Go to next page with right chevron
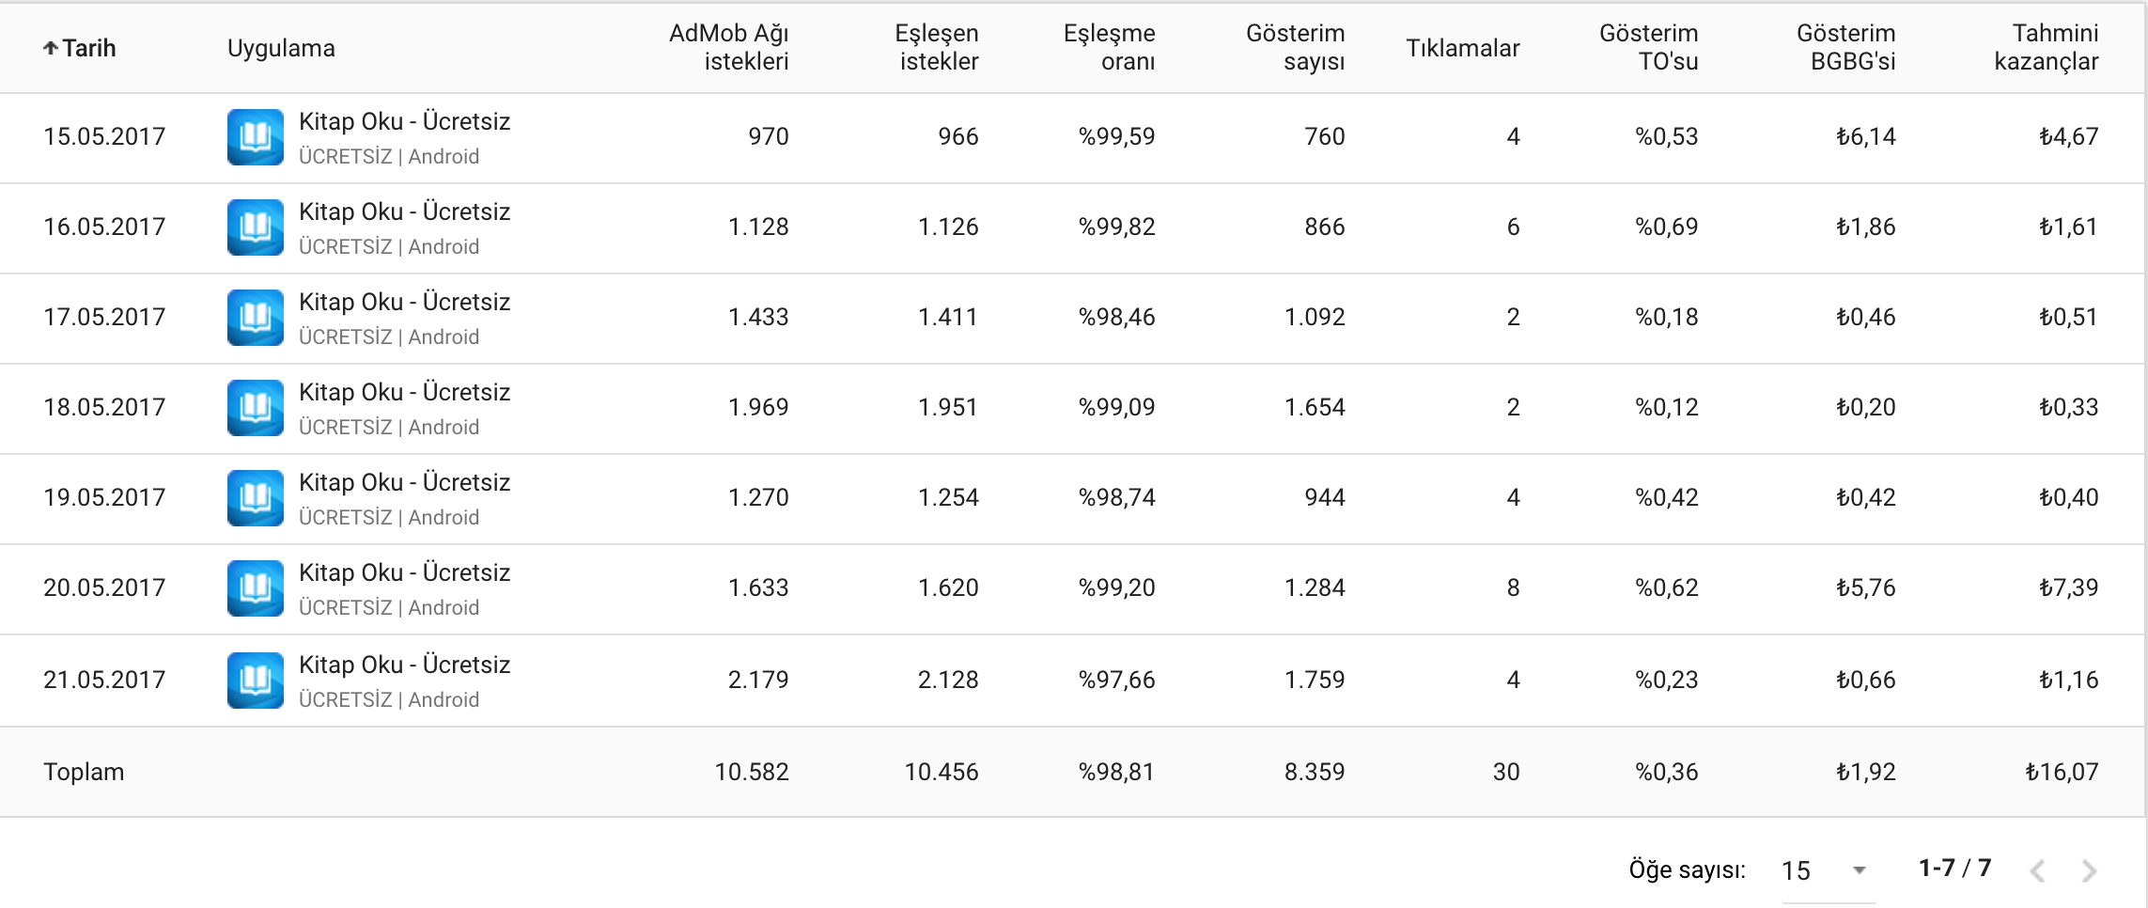 tap(2089, 871)
